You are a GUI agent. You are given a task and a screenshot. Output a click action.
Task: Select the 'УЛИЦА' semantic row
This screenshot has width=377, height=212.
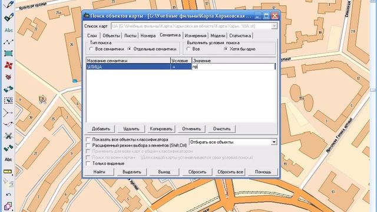128,67
